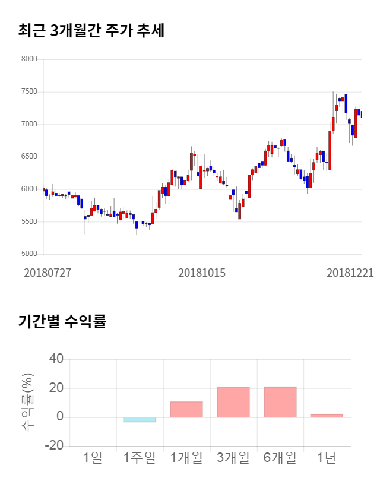Click the 1개월 return bar
The width and height of the screenshot is (380, 481).
pos(186,409)
